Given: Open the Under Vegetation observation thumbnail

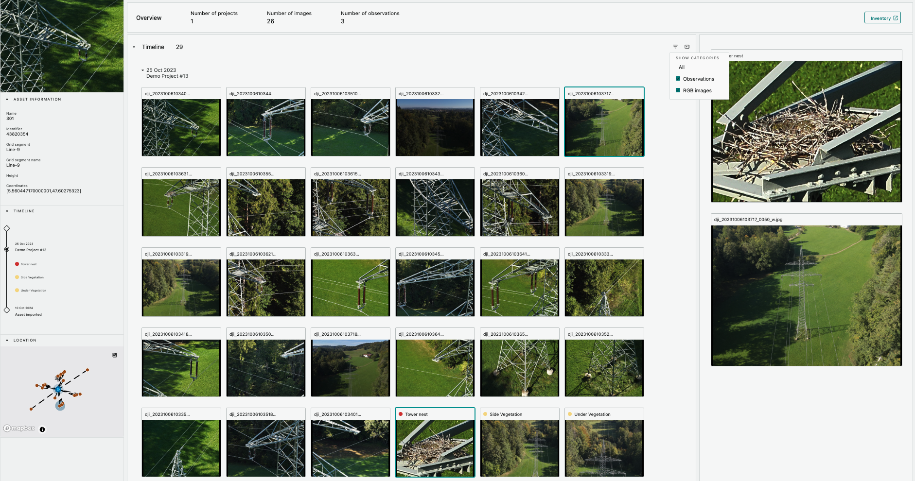Looking at the screenshot, I should [604, 447].
